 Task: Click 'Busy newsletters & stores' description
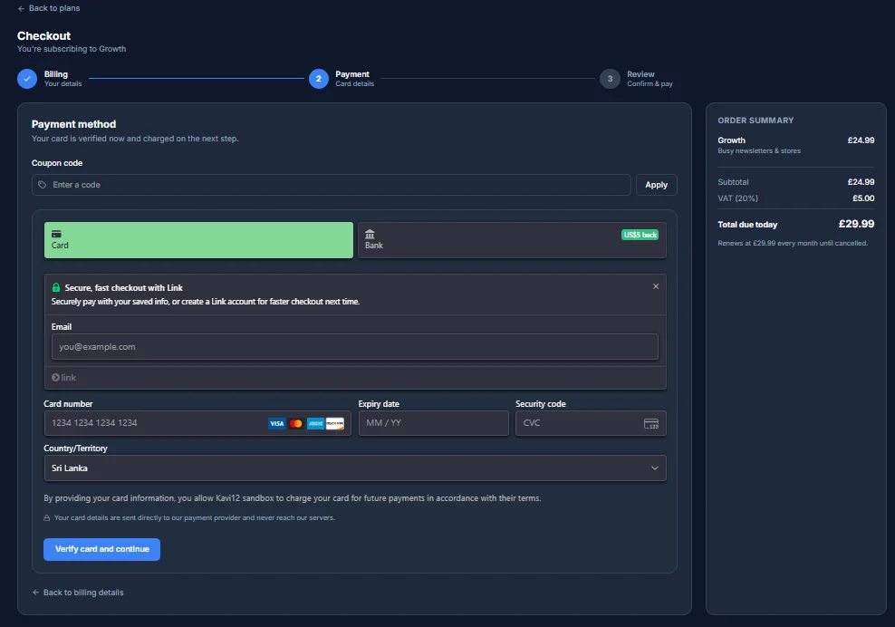click(759, 150)
